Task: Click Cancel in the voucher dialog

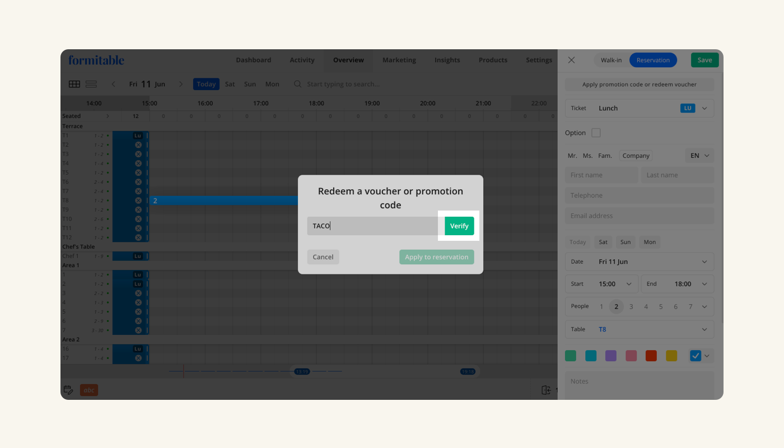Action: (x=323, y=257)
